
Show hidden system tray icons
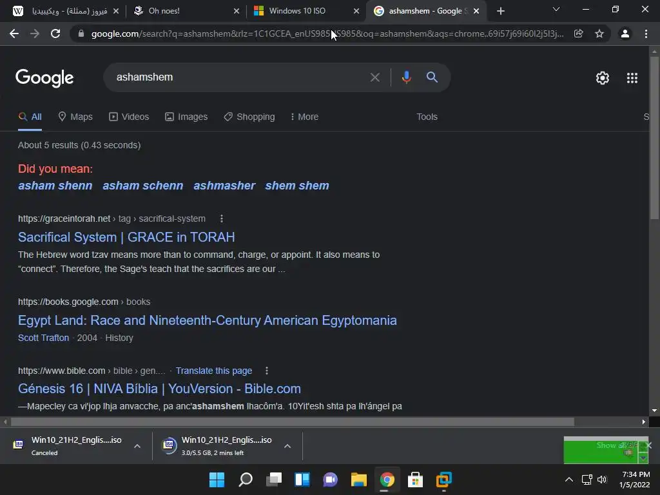tap(568, 480)
